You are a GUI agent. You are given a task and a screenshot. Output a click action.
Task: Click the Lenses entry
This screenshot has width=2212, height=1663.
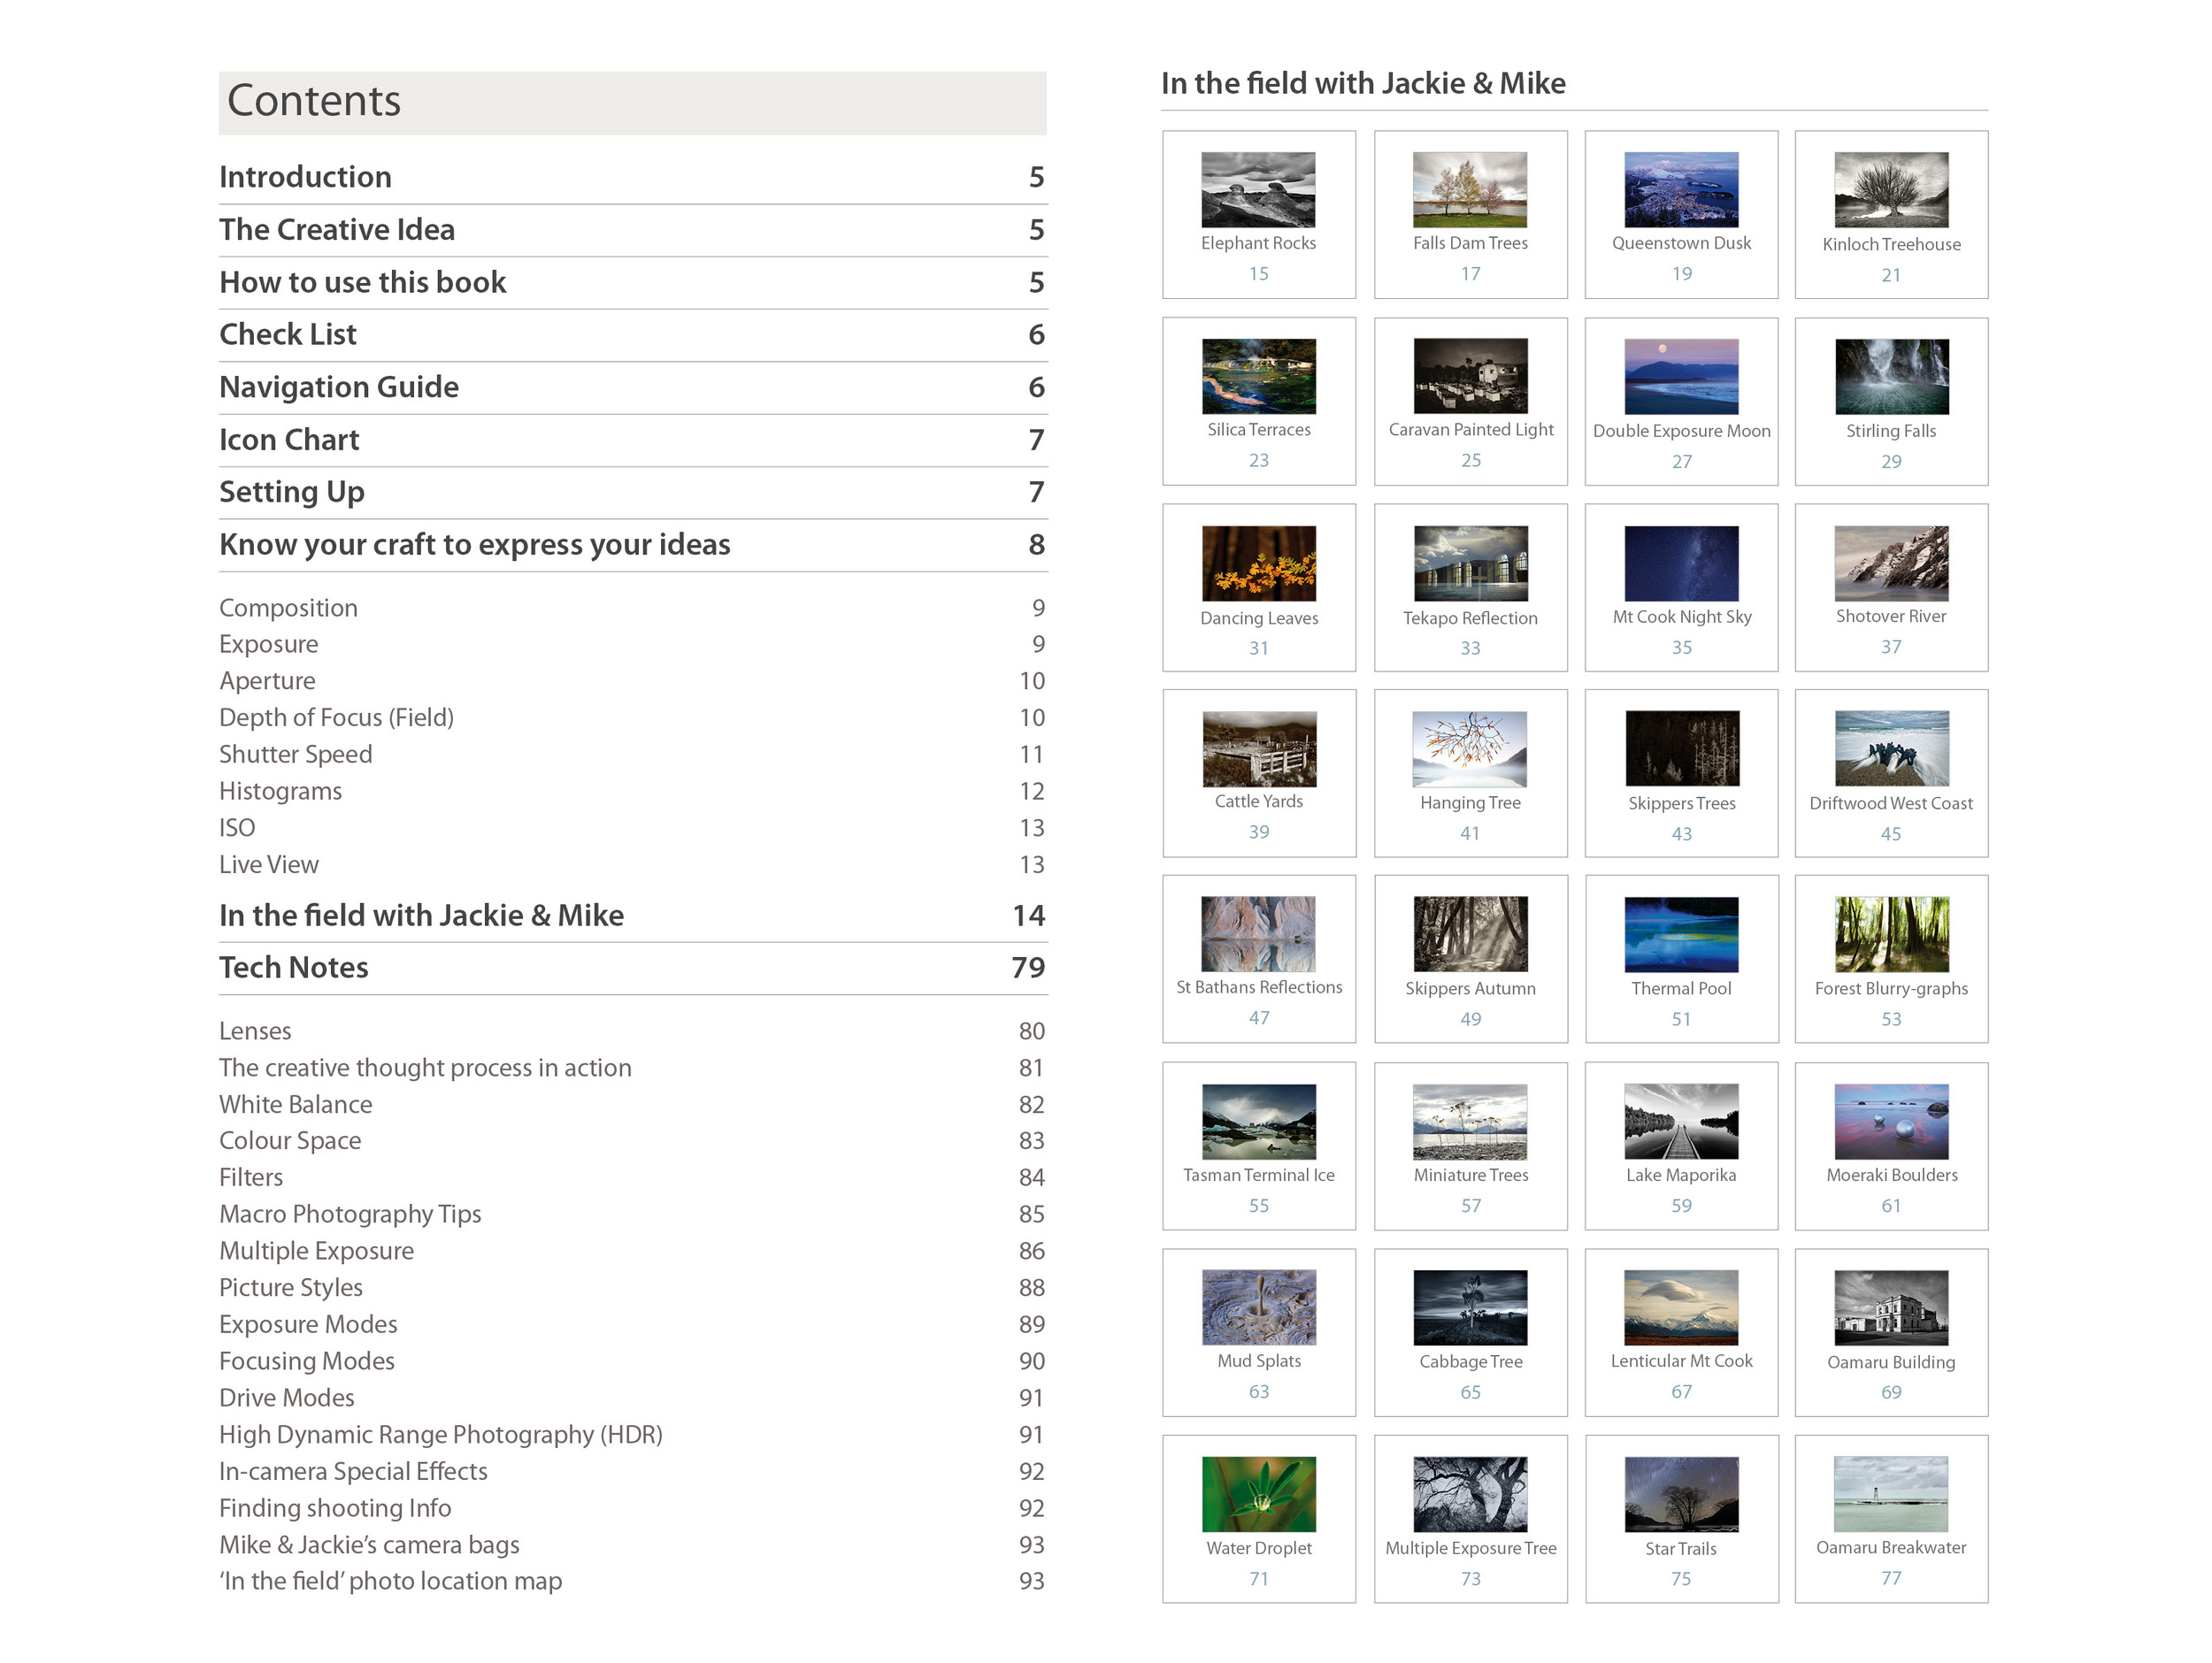[x=632, y=1031]
